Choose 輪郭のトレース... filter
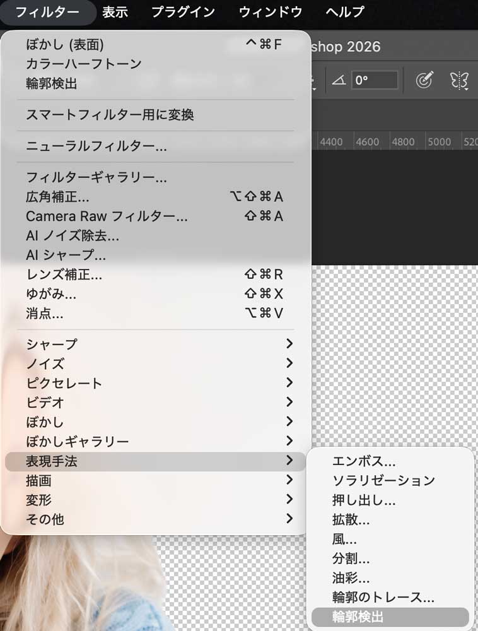The height and width of the screenshot is (631, 478). pyautogui.click(x=390, y=598)
